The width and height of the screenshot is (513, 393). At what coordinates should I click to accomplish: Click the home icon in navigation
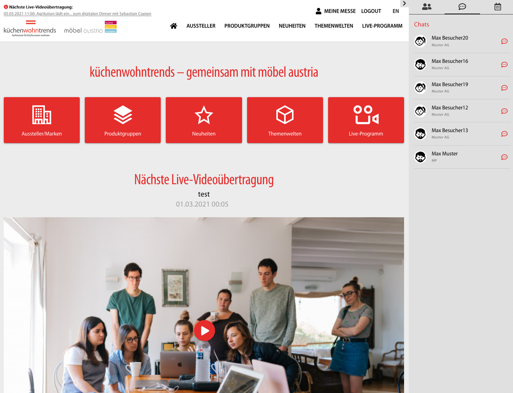click(x=174, y=26)
